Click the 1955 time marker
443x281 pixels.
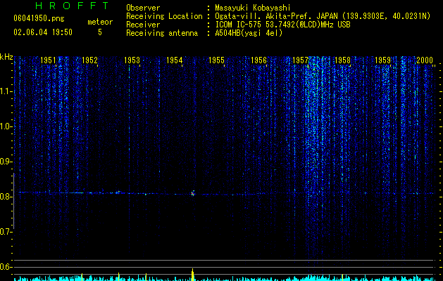[216, 60]
